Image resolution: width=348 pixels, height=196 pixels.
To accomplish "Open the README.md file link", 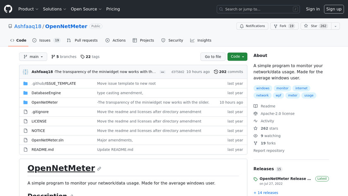I will pyautogui.click(x=43, y=149).
